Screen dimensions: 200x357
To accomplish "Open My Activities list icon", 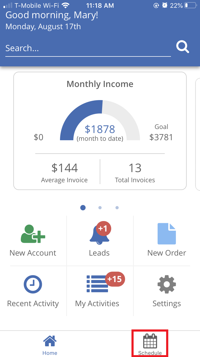I will pyautogui.click(x=97, y=284).
